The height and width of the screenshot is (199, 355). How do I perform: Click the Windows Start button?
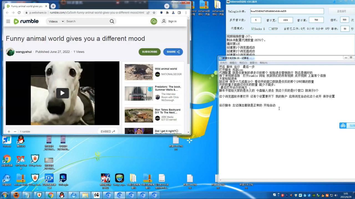pyautogui.click(x=5, y=195)
